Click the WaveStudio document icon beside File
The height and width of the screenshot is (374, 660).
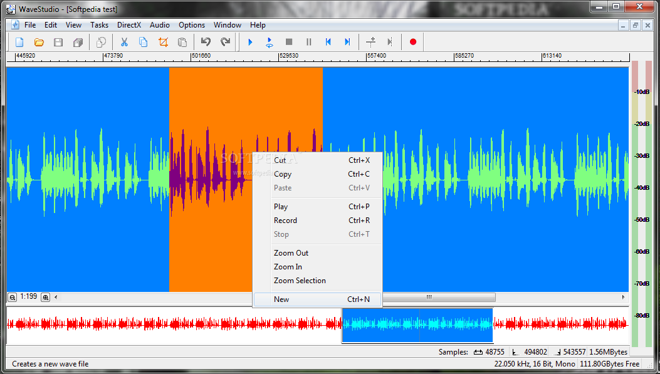(x=16, y=25)
